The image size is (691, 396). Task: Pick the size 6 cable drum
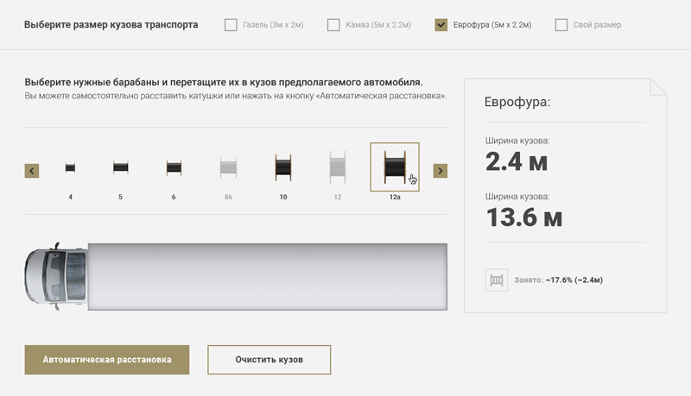tap(174, 168)
